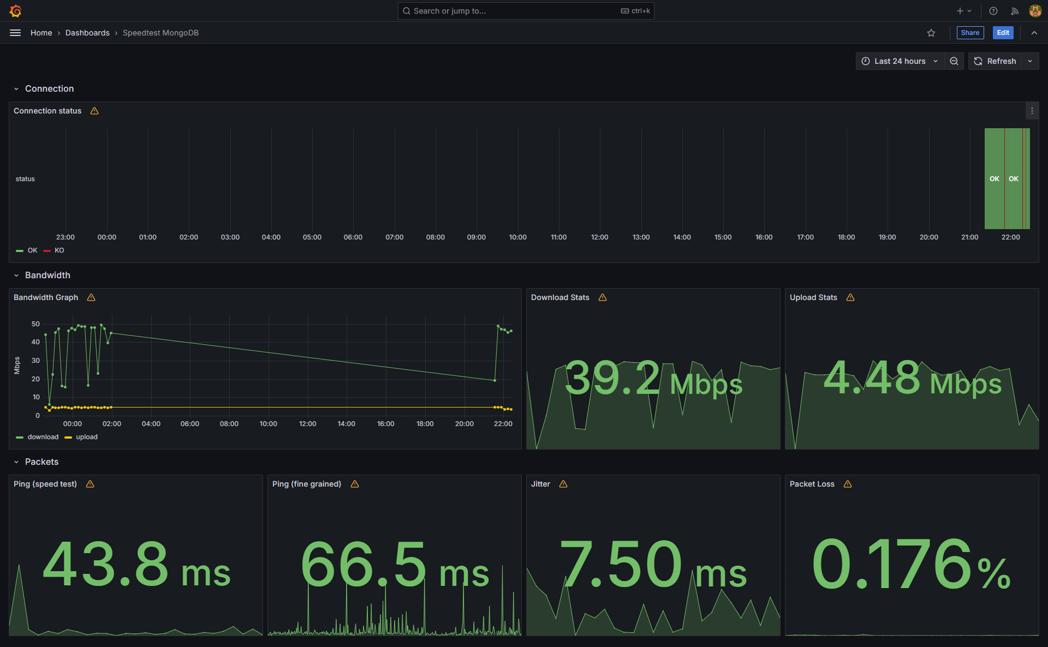
Task: Open the Last 24 hours time picker
Action: pyautogui.click(x=900, y=61)
